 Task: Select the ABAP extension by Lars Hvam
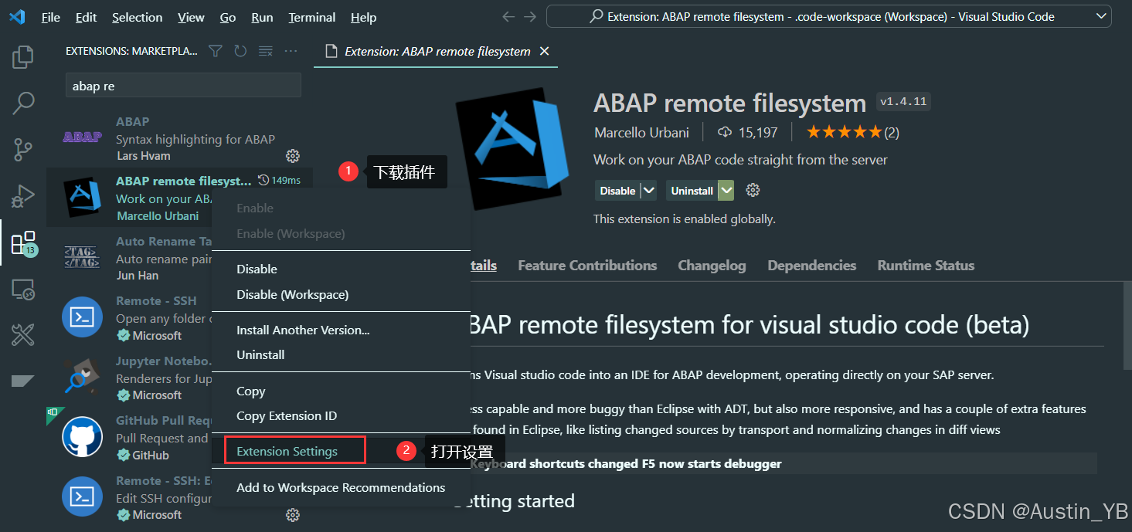click(x=180, y=138)
